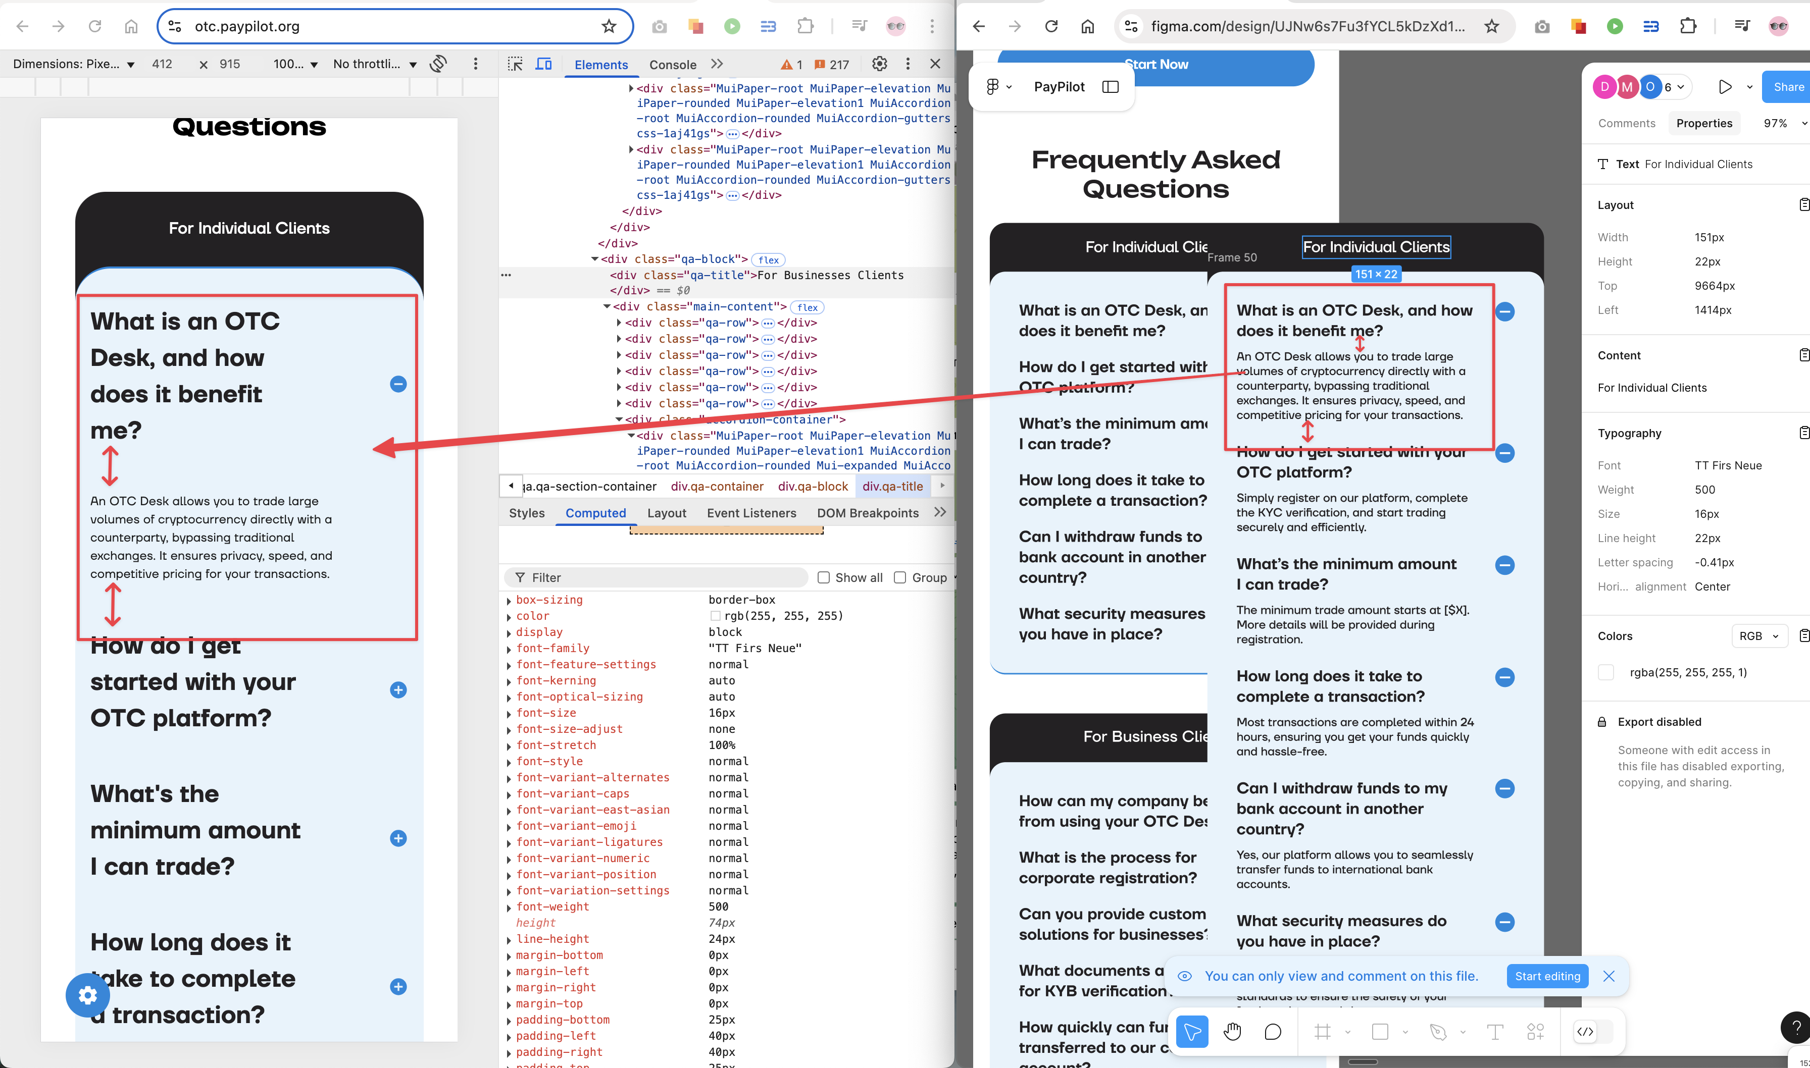Open the No throttling dropdown
This screenshot has width=1810, height=1068.
click(x=374, y=64)
